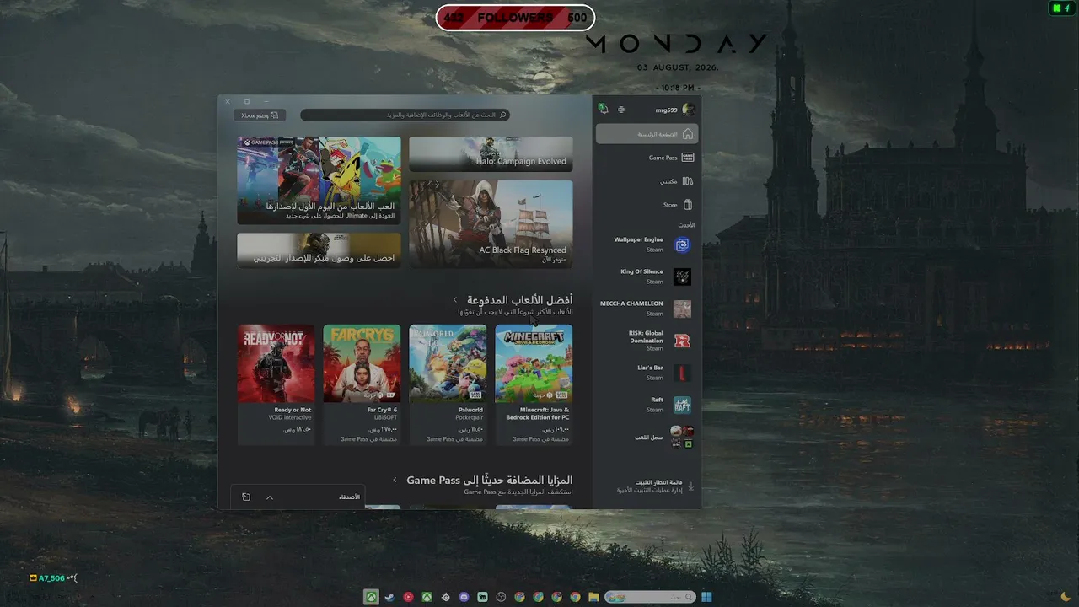Open the newly added Game Pass perks heading

point(490,481)
